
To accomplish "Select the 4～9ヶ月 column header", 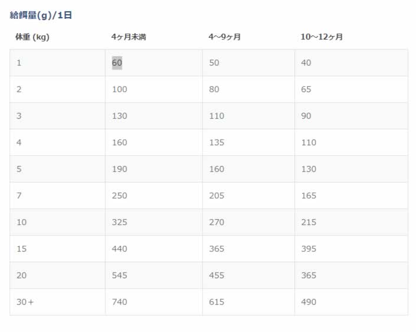I will click(x=225, y=37).
